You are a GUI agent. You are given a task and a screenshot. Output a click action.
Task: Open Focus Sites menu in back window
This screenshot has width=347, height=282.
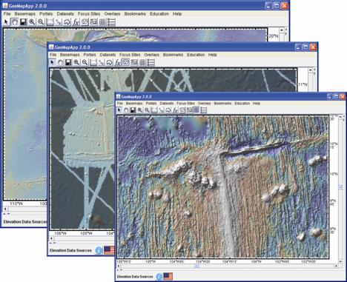pyautogui.click(x=89, y=14)
